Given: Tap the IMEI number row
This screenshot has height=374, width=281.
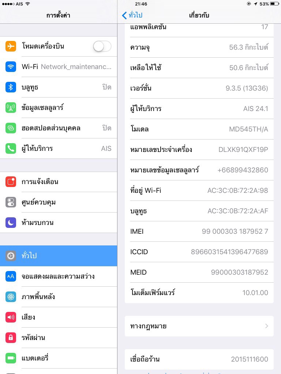Looking at the screenshot, I should 199,231.
